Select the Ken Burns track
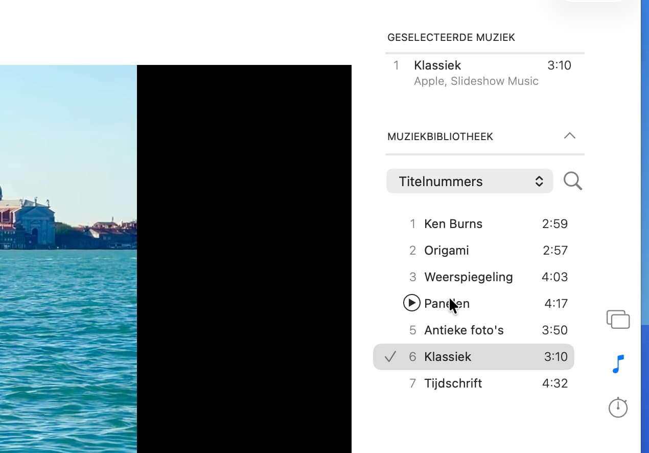The height and width of the screenshot is (453, 649). click(x=474, y=224)
